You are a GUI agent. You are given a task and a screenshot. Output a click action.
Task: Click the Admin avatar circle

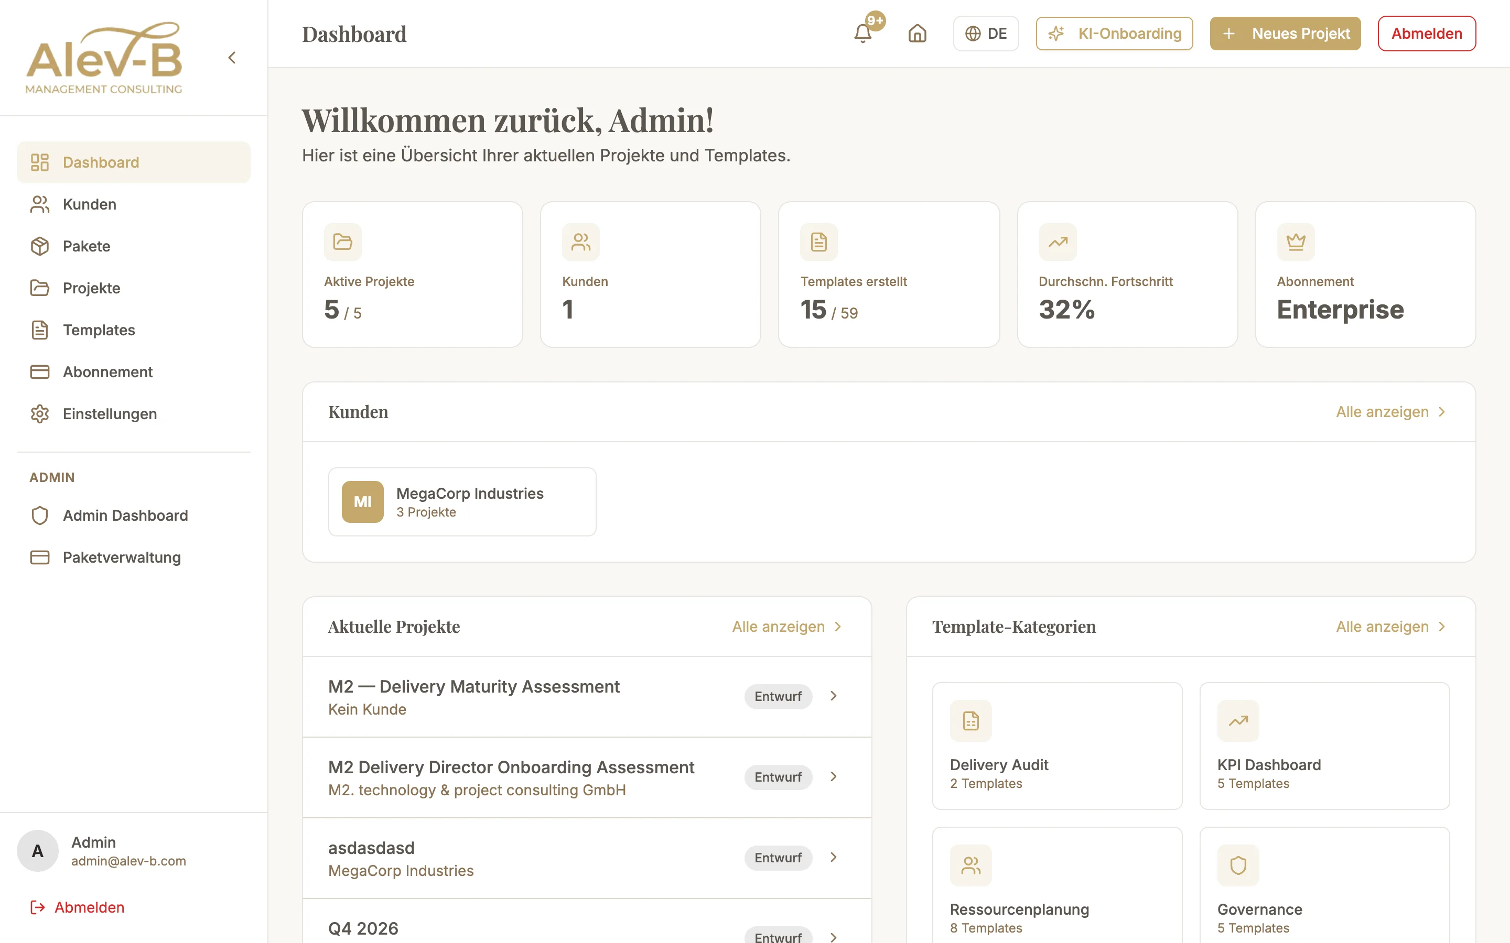tap(37, 851)
